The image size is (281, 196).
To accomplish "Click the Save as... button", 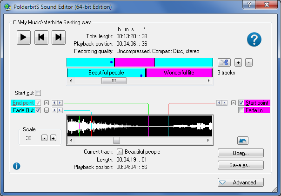I will (241, 165).
